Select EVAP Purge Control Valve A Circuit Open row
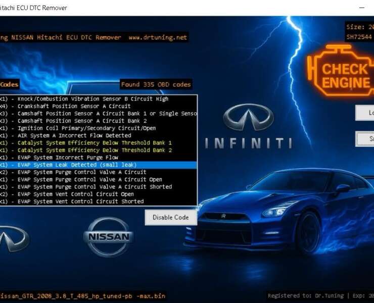 click(99, 179)
